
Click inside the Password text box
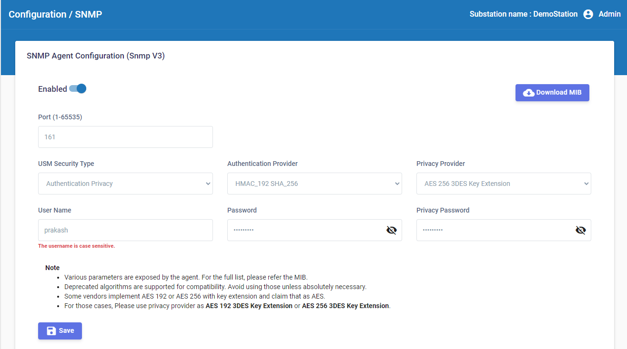tap(305, 230)
